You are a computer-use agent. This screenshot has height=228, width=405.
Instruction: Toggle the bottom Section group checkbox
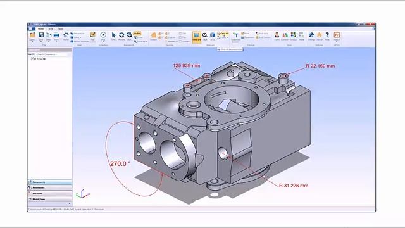180,41
